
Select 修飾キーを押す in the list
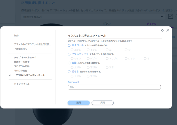(x=22, y=62)
